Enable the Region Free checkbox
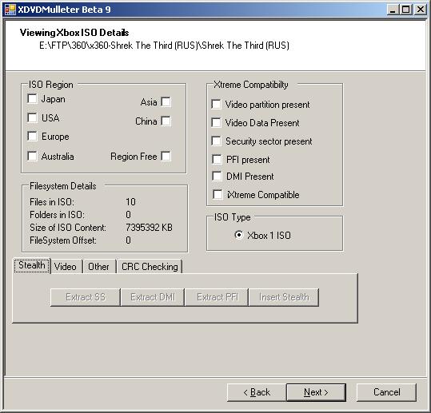431x413 pixels. tap(166, 156)
